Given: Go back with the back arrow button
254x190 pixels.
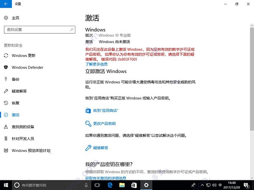Looking at the screenshot, I should point(6,4).
